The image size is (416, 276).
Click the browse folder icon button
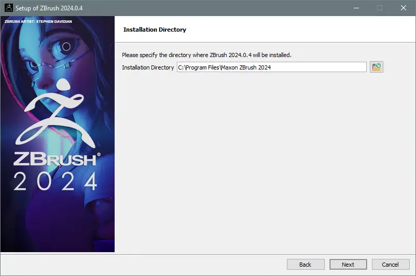376,67
